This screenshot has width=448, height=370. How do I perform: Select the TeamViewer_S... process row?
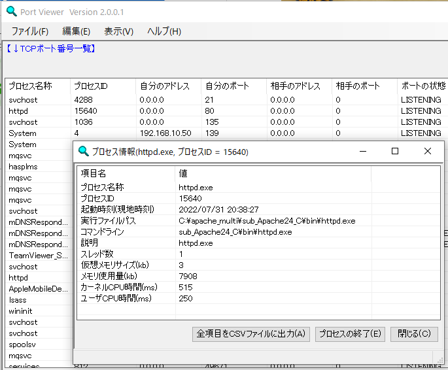pyautogui.click(x=38, y=255)
